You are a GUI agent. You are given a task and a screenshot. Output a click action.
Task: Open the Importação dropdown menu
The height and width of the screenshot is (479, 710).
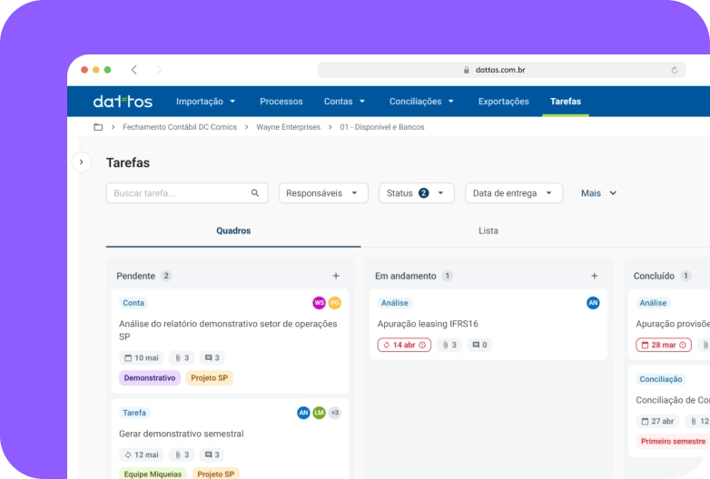tap(206, 102)
